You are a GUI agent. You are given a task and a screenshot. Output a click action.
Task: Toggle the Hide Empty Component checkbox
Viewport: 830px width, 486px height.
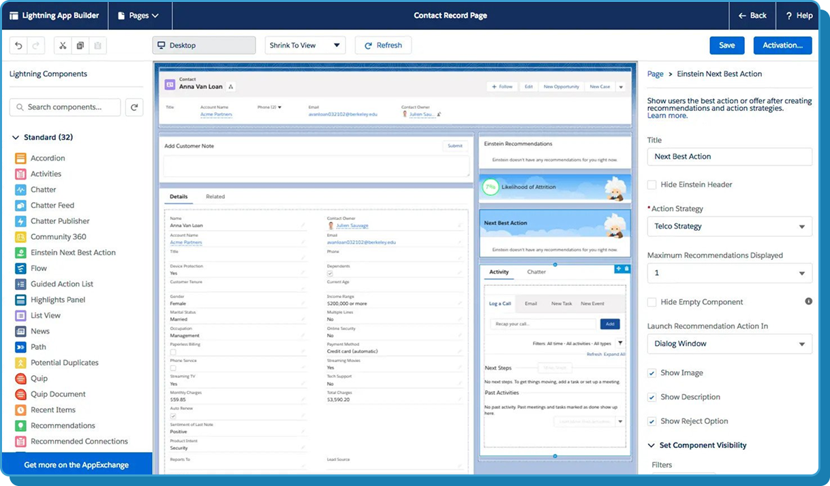652,302
